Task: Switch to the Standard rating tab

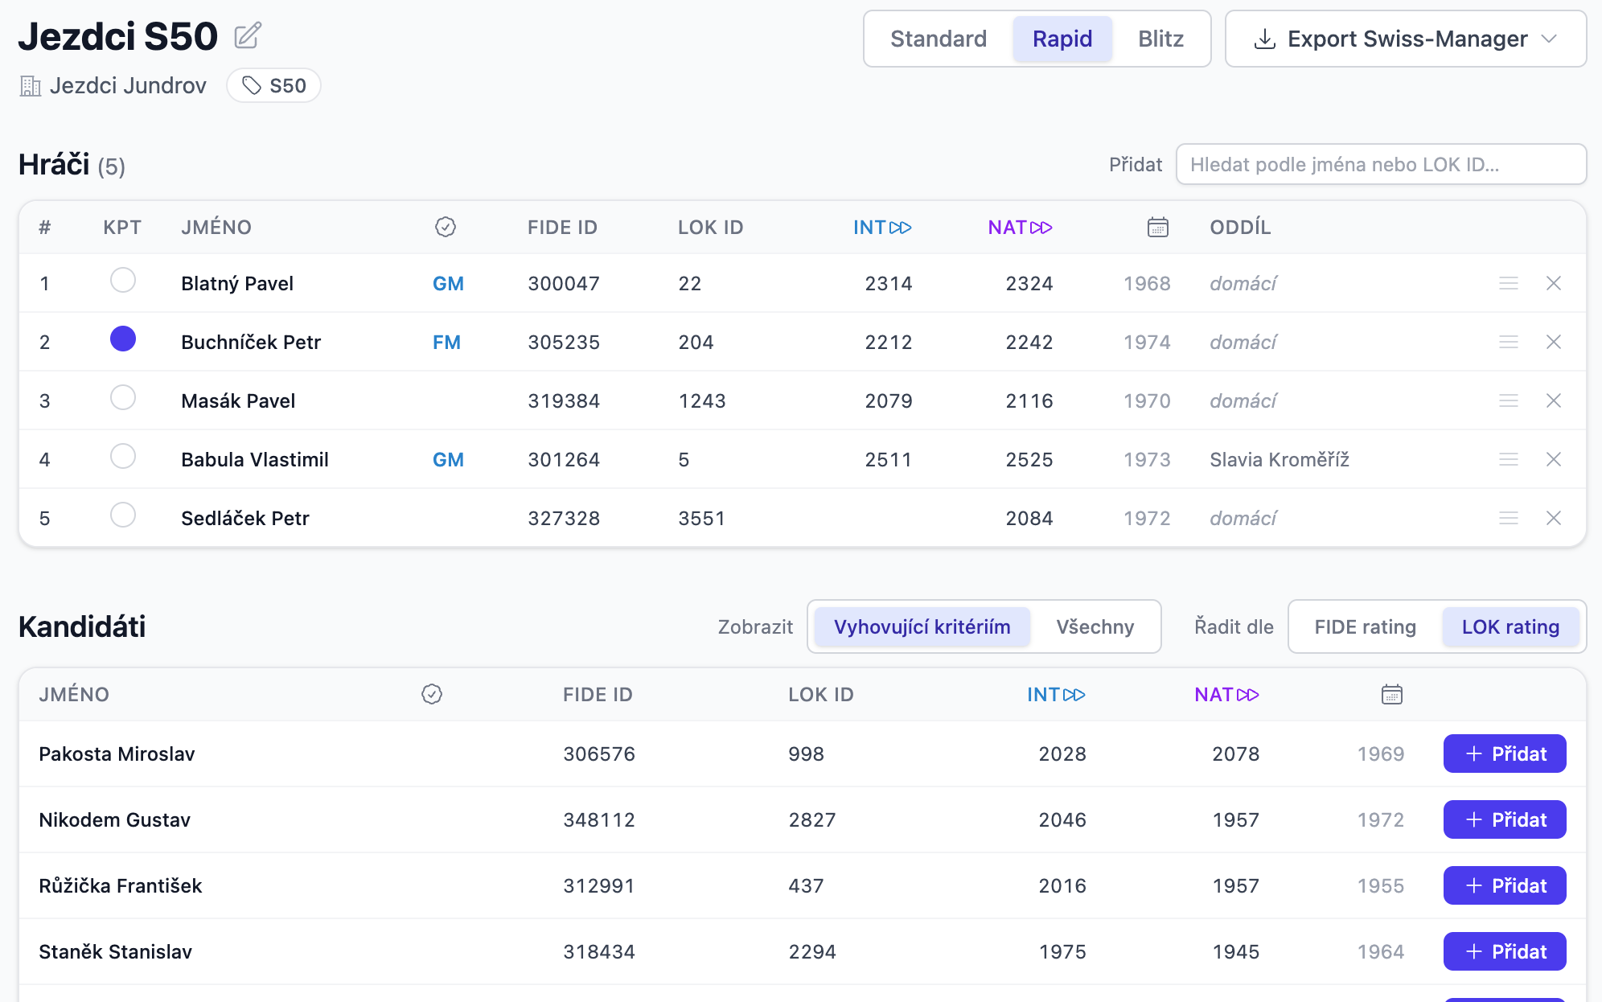Action: [x=939, y=39]
